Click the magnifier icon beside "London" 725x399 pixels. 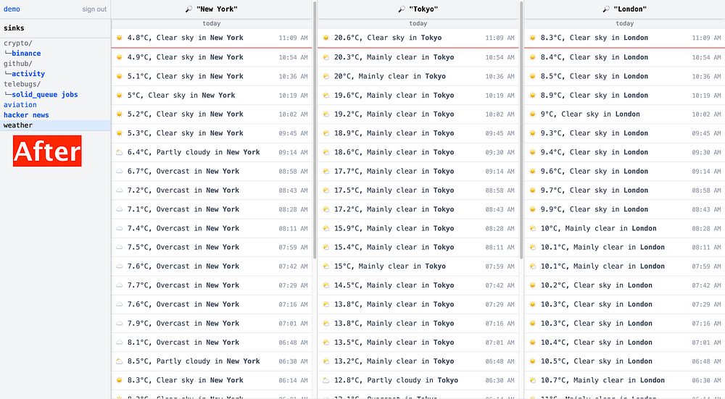pos(606,9)
